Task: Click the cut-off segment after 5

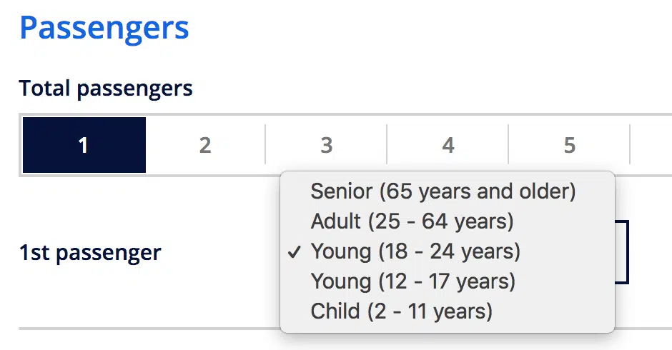Action: click(652, 146)
